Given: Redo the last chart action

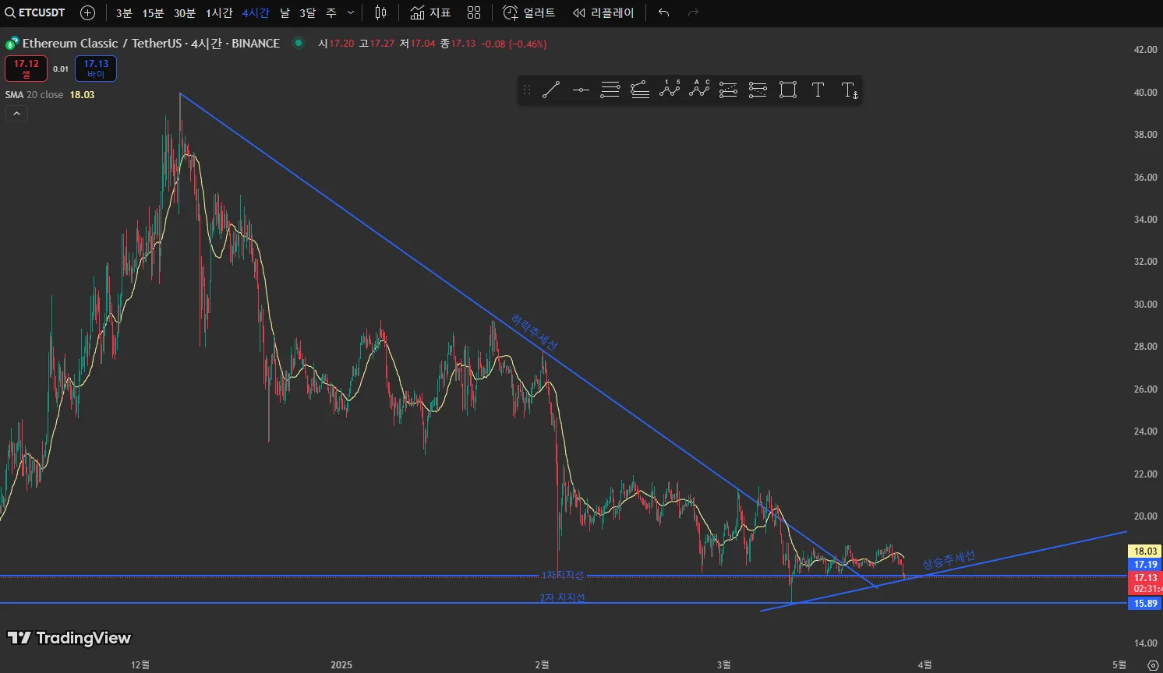Looking at the screenshot, I should point(693,12).
